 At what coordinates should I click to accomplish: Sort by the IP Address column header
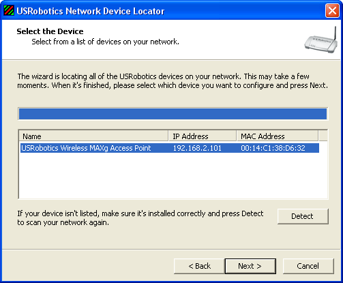pos(203,136)
